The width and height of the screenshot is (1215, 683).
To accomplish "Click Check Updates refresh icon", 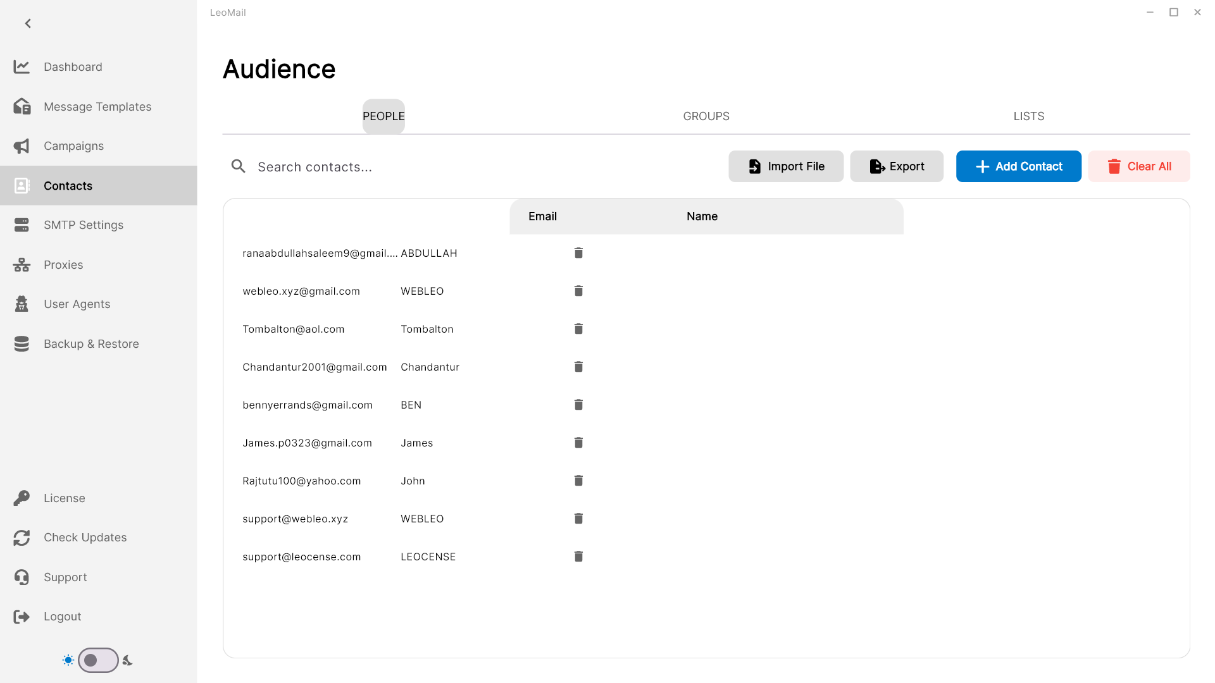I will point(22,538).
